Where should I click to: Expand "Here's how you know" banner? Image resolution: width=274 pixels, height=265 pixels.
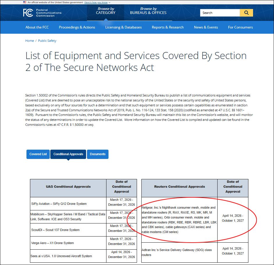pos(97,2)
